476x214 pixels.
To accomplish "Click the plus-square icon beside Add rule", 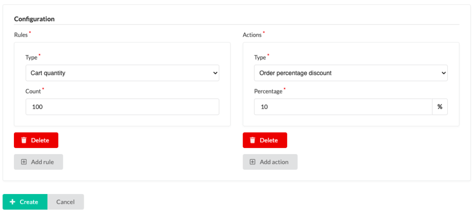I will 24,162.
